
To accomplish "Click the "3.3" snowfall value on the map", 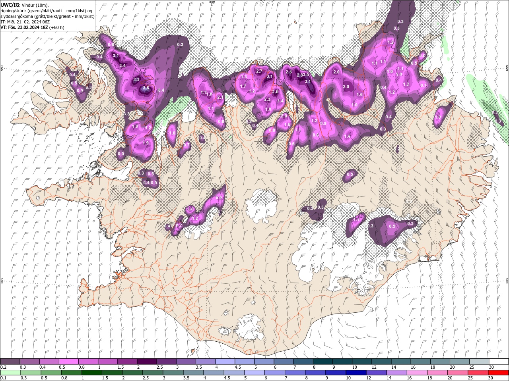I will (x=136, y=79).
